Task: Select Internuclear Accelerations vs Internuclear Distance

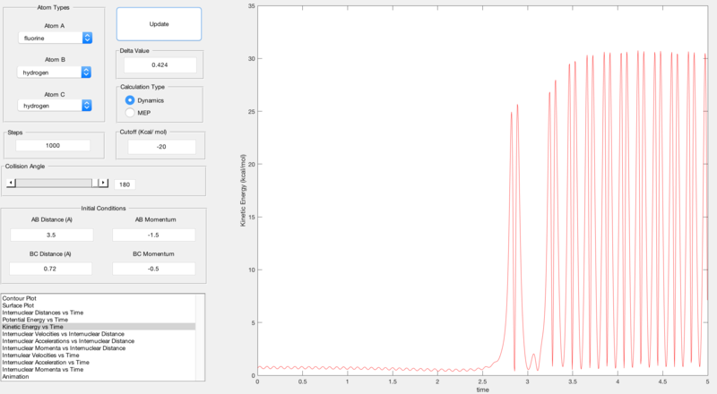Action: pos(69,341)
